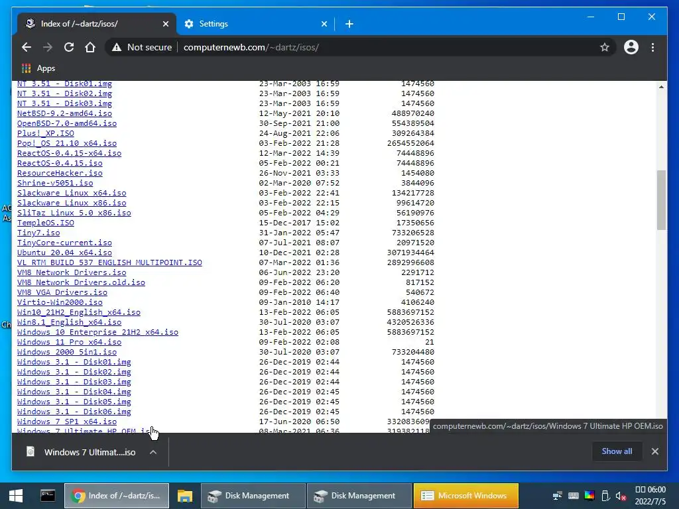Switch to the Settings tab
The image size is (679, 509).
point(255,24)
